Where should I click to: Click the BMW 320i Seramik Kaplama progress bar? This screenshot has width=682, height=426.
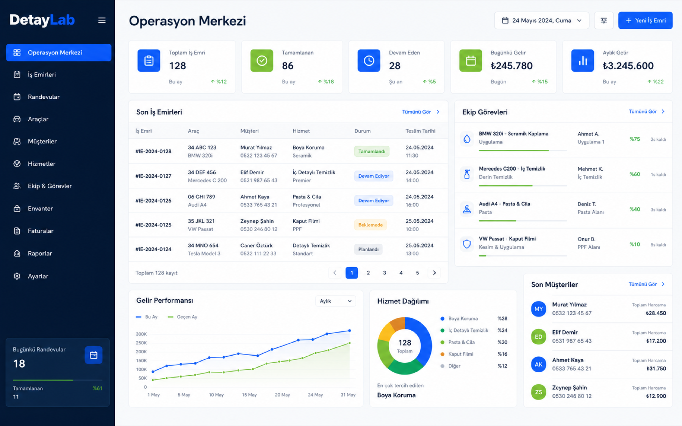(x=522, y=151)
